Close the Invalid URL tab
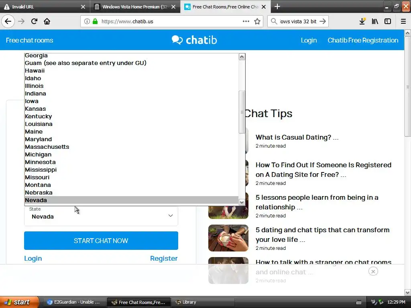Image resolution: width=411 pixels, height=308 pixels. [83, 7]
